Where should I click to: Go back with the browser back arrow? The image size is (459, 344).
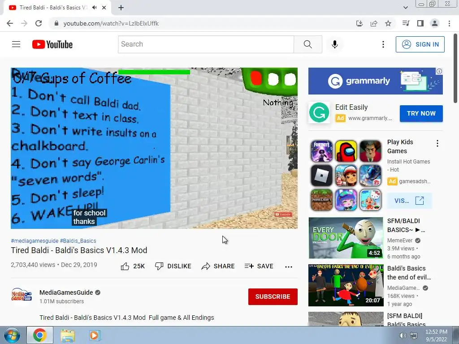click(10, 23)
